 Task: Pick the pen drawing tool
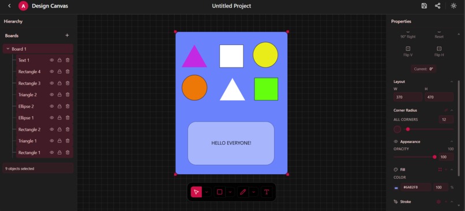pyautogui.click(x=243, y=192)
